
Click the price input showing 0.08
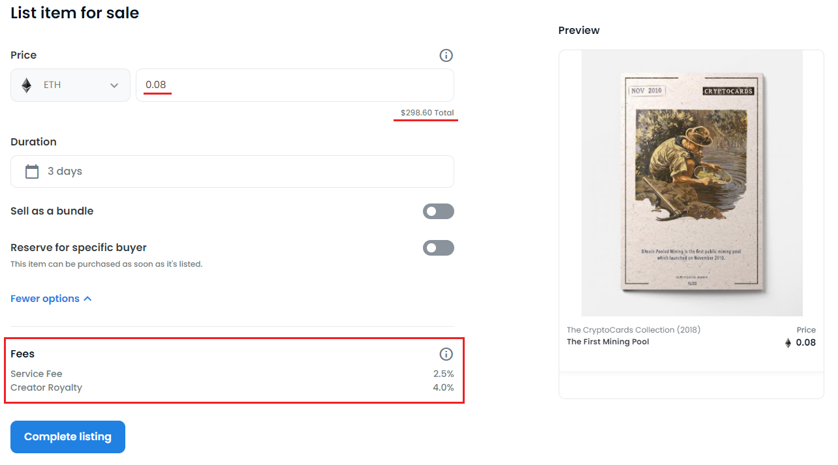click(x=295, y=85)
